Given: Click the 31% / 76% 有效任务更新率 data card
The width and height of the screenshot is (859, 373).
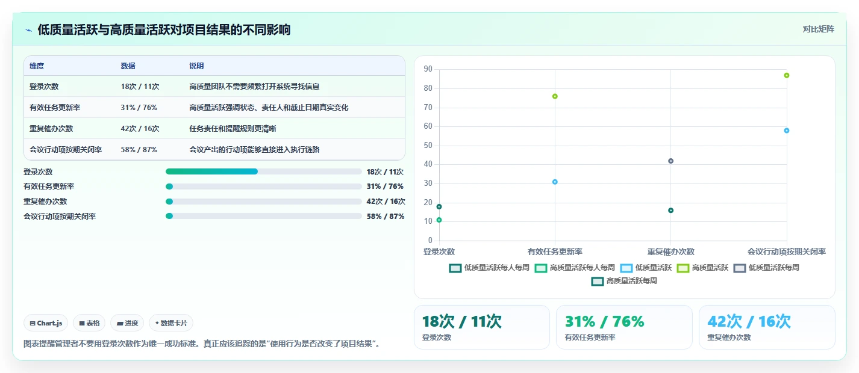Looking at the screenshot, I should click(x=624, y=327).
